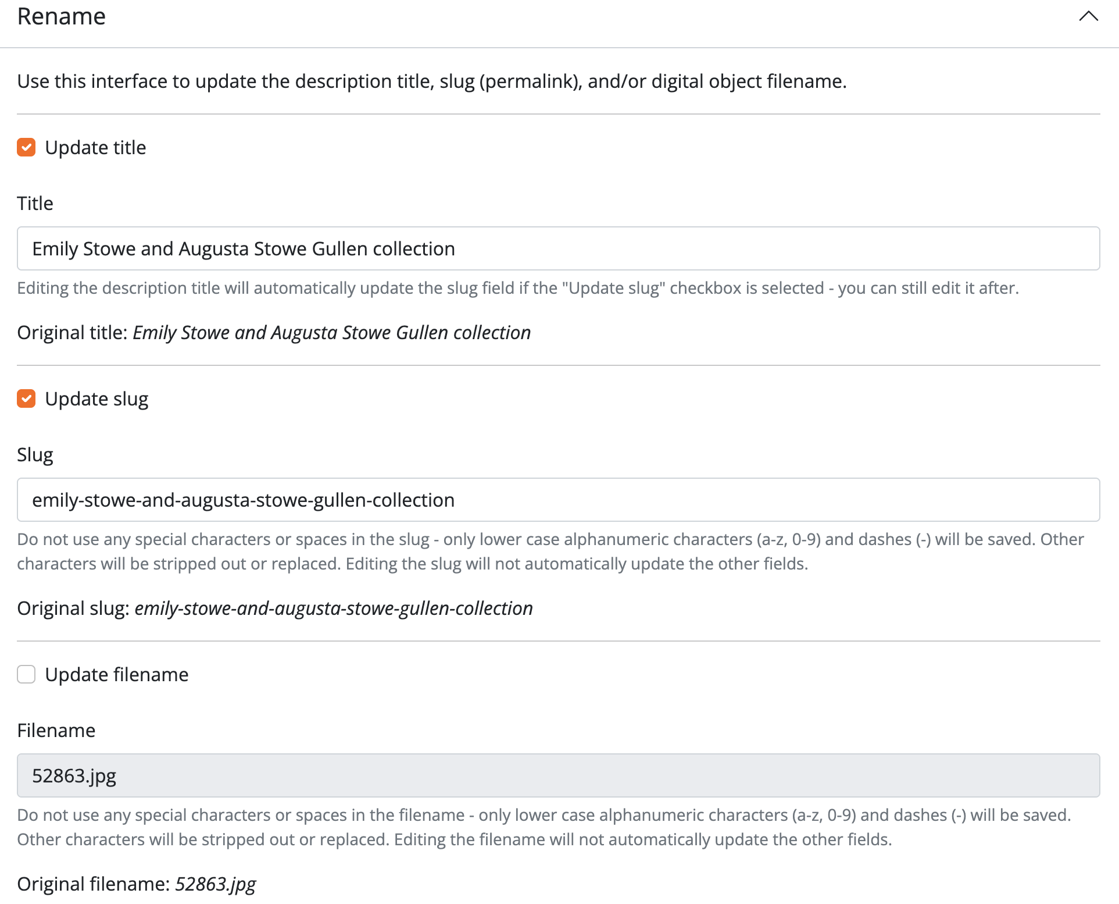Click the "Title" field label
Image resolution: width=1119 pixels, height=904 pixels.
pos(35,204)
